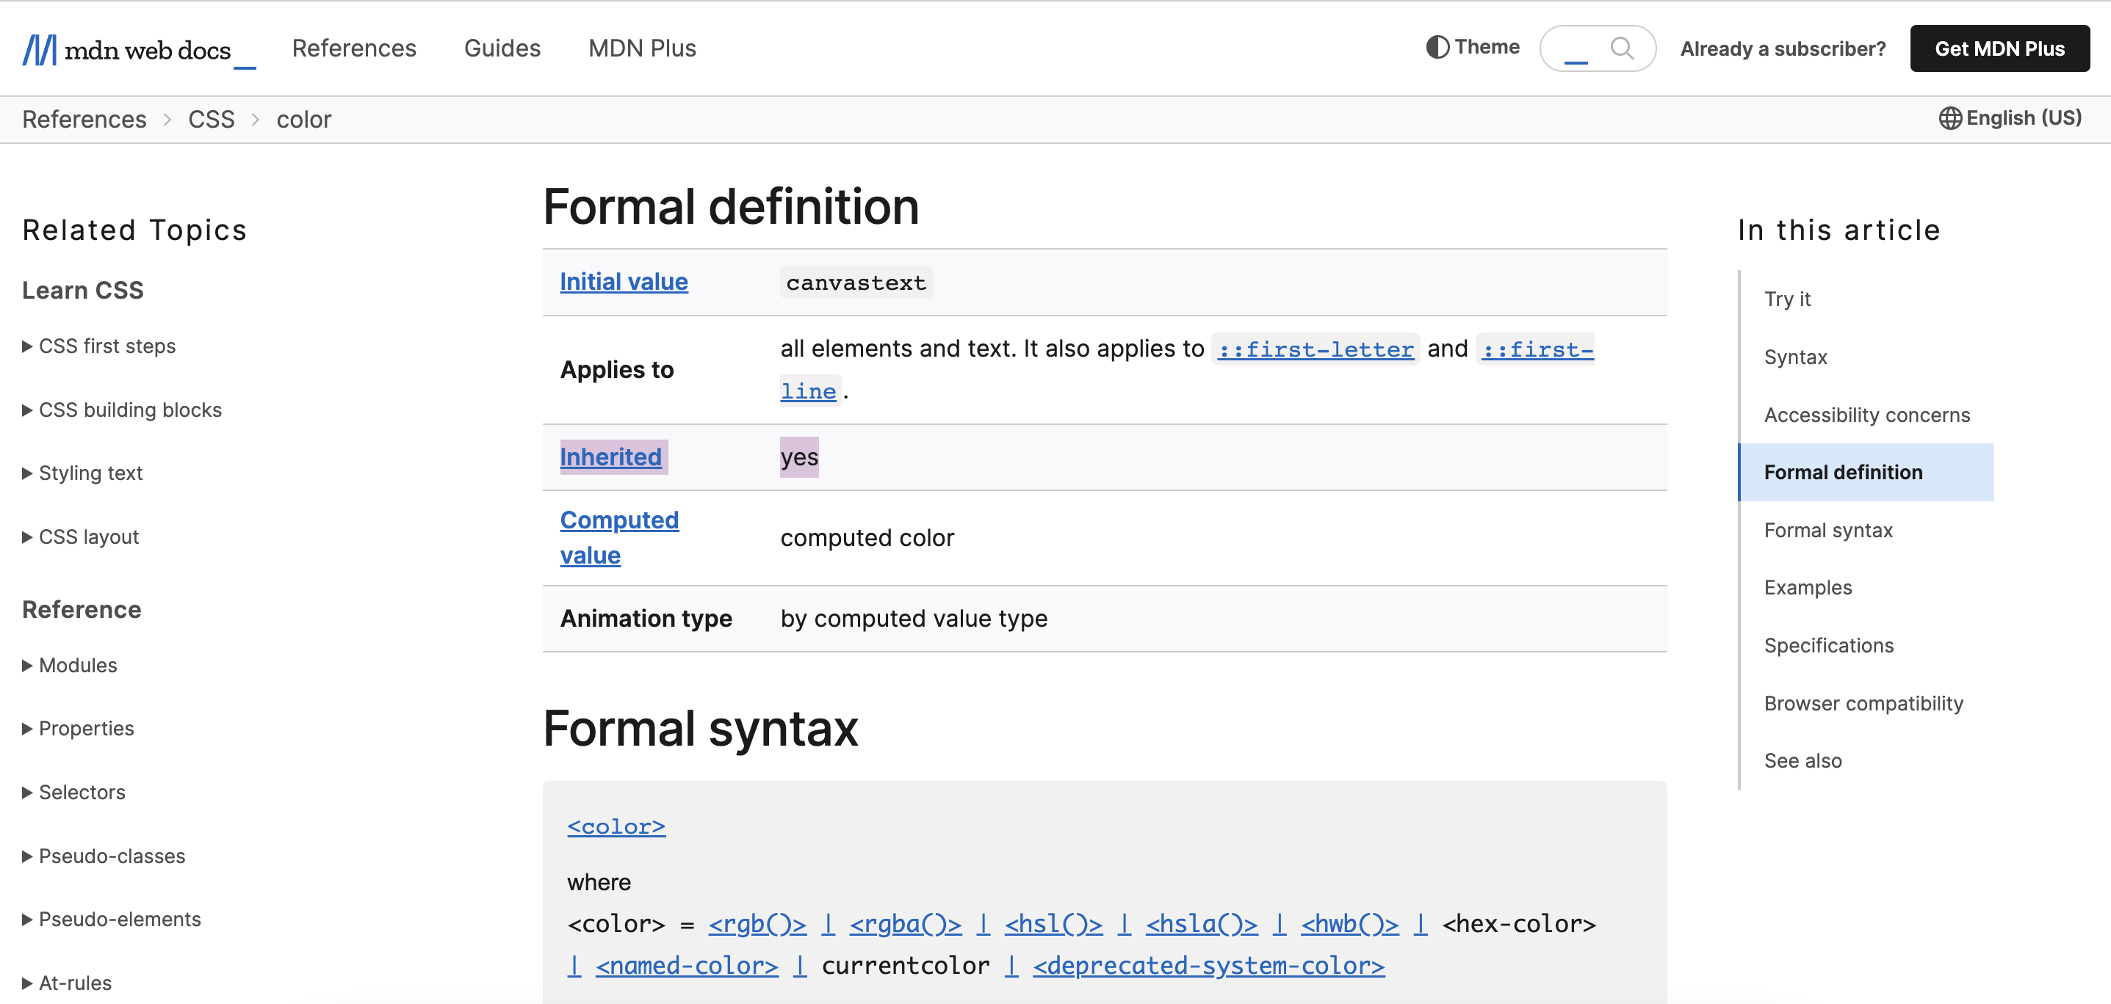
Task: Click the Already a subscriber? link
Action: tap(1783, 48)
